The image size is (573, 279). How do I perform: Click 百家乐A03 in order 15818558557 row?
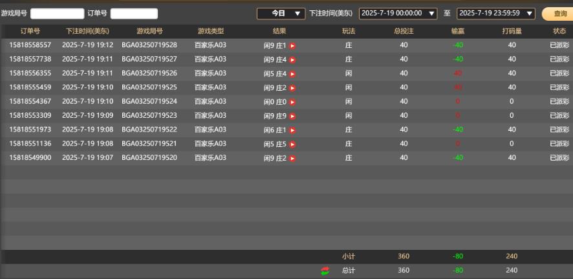(x=210, y=45)
